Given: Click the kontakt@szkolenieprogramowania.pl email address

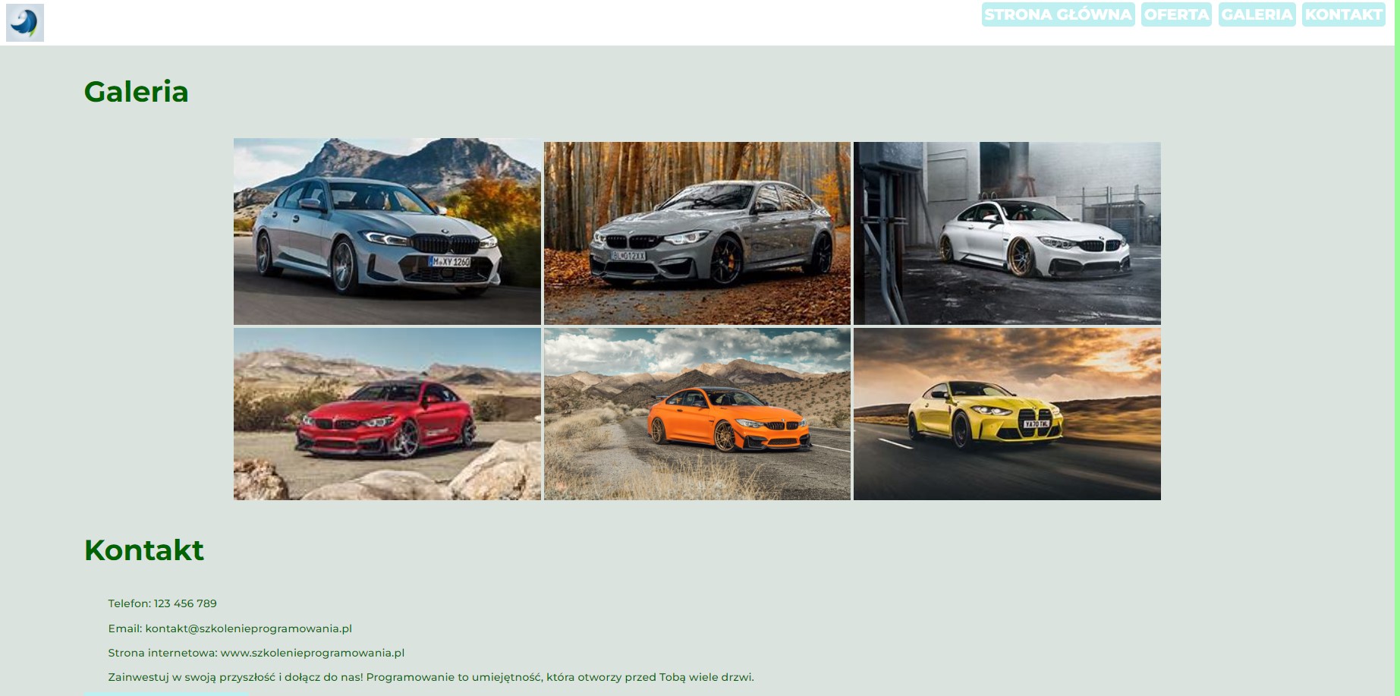Looking at the screenshot, I should pos(248,628).
